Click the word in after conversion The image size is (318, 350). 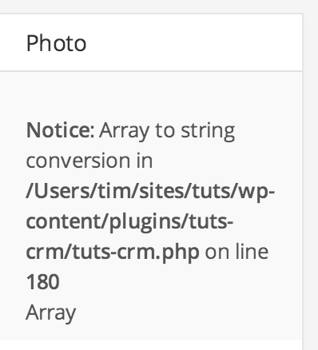click(x=145, y=161)
